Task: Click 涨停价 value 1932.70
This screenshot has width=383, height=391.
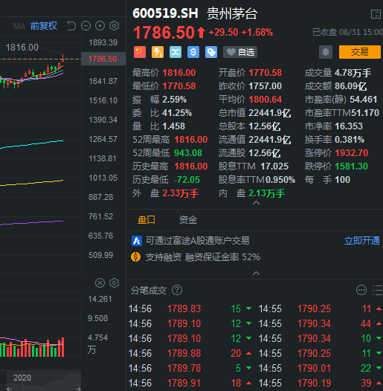Action: point(352,153)
